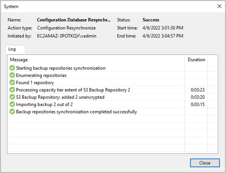This screenshot has width=226, height=173.
Task: Click the green check for 'Importing backup 2 out of 2'
Action: tap(12, 104)
